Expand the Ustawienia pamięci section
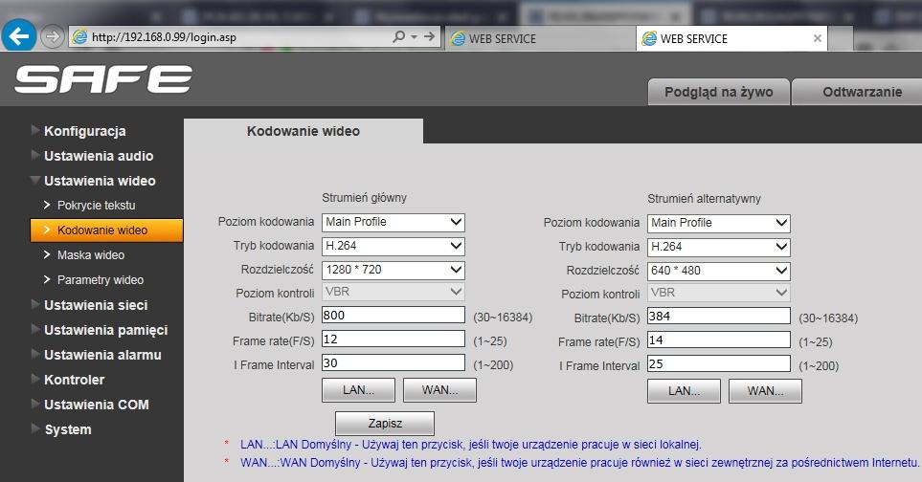The height and width of the screenshot is (482, 922). (100, 330)
